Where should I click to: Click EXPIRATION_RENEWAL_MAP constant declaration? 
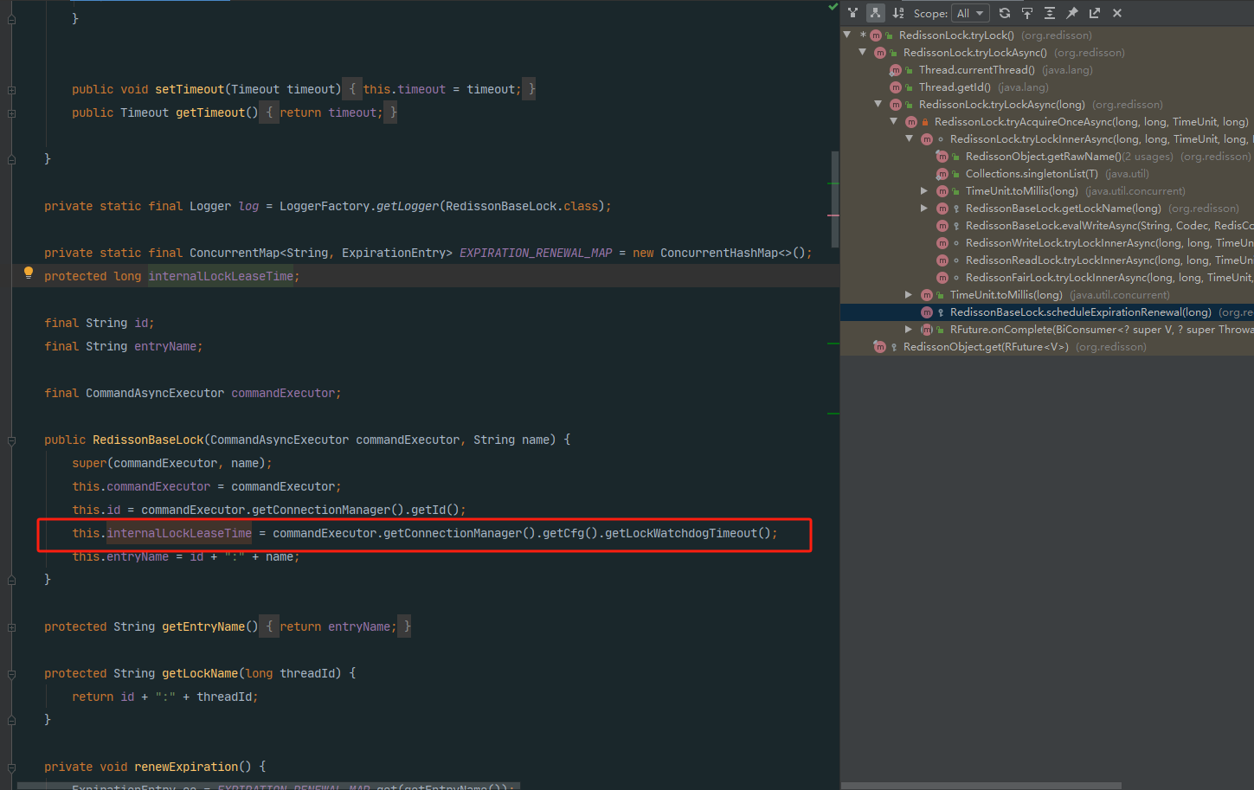tap(536, 253)
